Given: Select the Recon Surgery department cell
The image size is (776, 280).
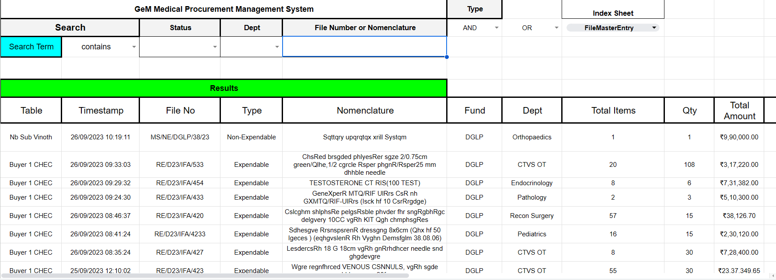Looking at the screenshot, I should pyautogui.click(x=532, y=216).
